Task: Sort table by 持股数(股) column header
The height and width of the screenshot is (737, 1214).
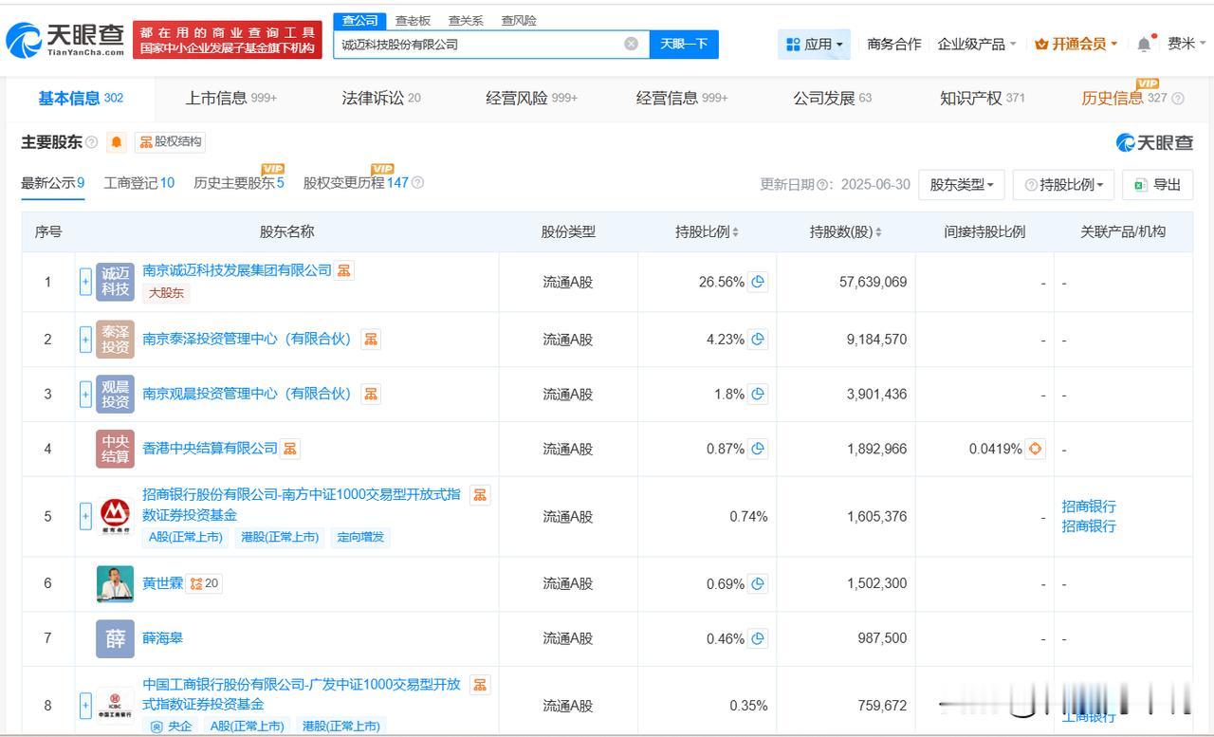Action: tap(845, 231)
